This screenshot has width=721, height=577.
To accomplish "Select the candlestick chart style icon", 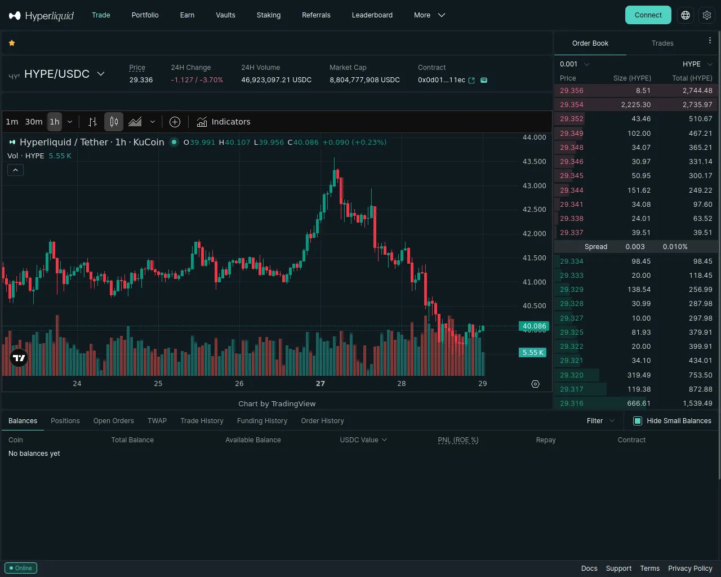I will pyautogui.click(x=114, y=122).
